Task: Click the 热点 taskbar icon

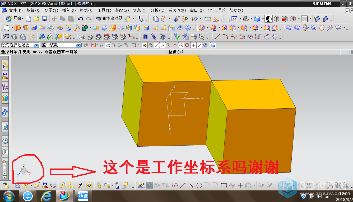Action: (83, 196)
